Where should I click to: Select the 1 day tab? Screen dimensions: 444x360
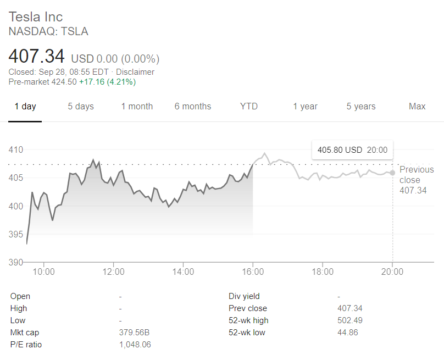click(25, 107)
